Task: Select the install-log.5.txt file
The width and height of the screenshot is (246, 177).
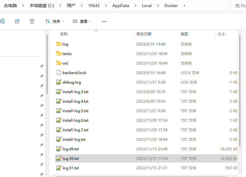Action: coord(75,111)
